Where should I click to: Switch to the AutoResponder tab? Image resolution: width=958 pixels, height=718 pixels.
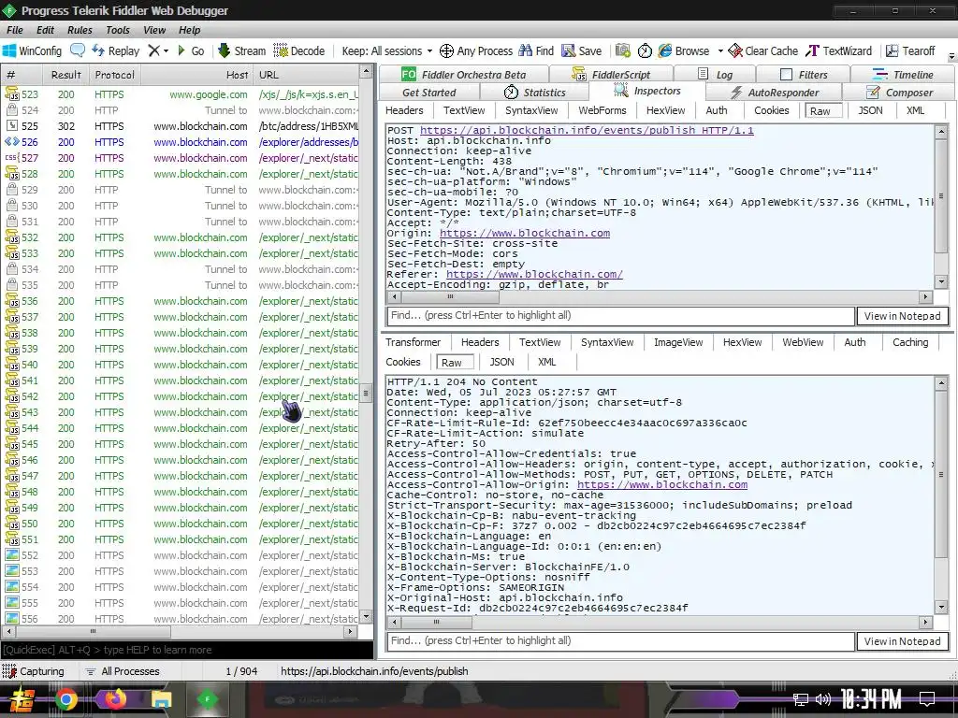point(774,93)
